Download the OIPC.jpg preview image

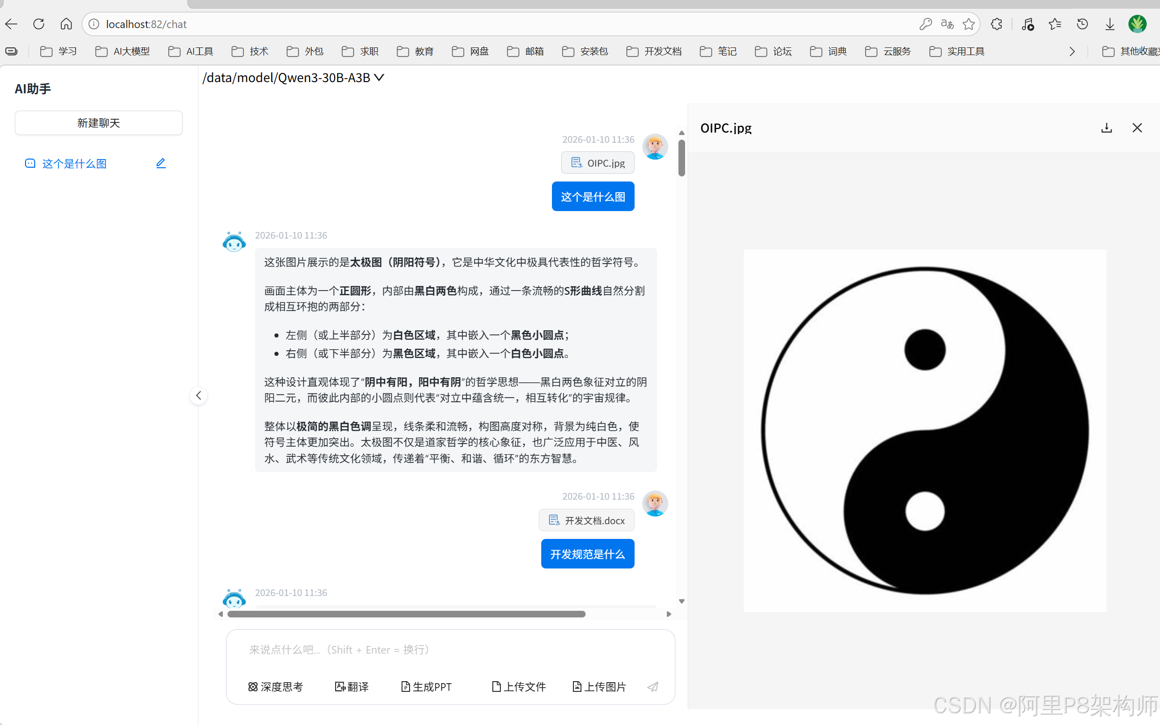coord(1106,127)
